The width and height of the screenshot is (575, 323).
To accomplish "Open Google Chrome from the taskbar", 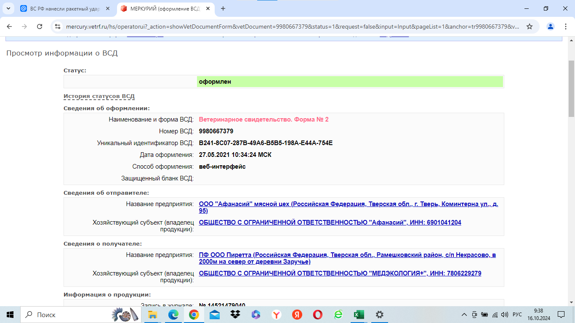I will pos(194,315).
